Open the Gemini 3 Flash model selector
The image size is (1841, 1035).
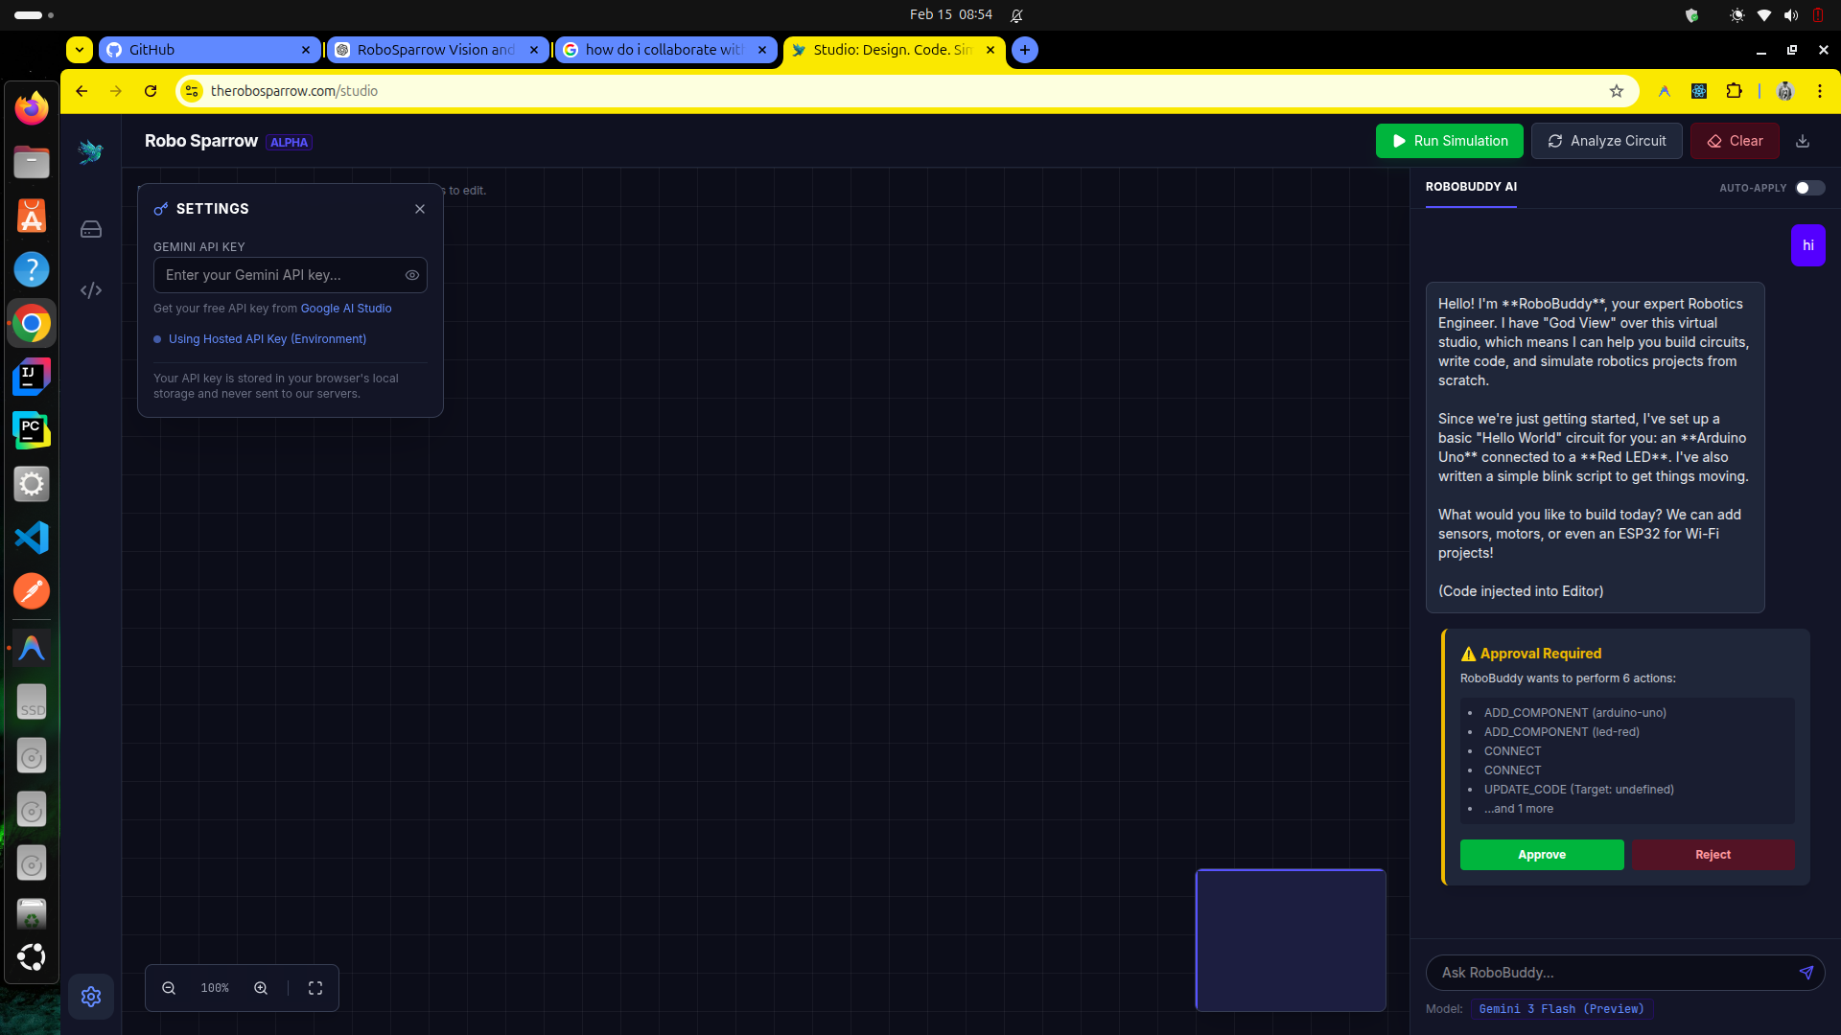pyautogui.click(x=1561, y=1009)
